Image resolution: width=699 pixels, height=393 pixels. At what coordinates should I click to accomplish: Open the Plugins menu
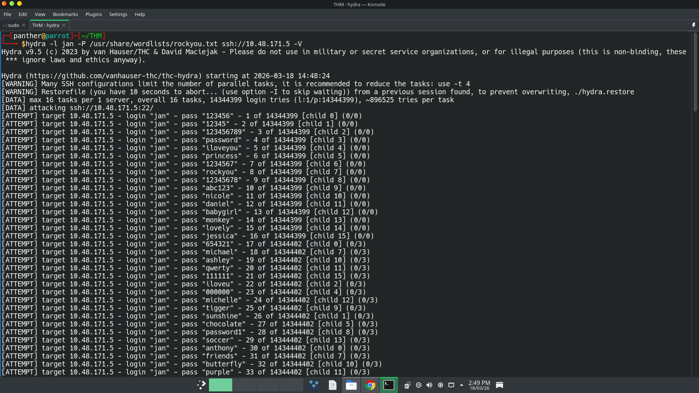[x=93, y=14]
